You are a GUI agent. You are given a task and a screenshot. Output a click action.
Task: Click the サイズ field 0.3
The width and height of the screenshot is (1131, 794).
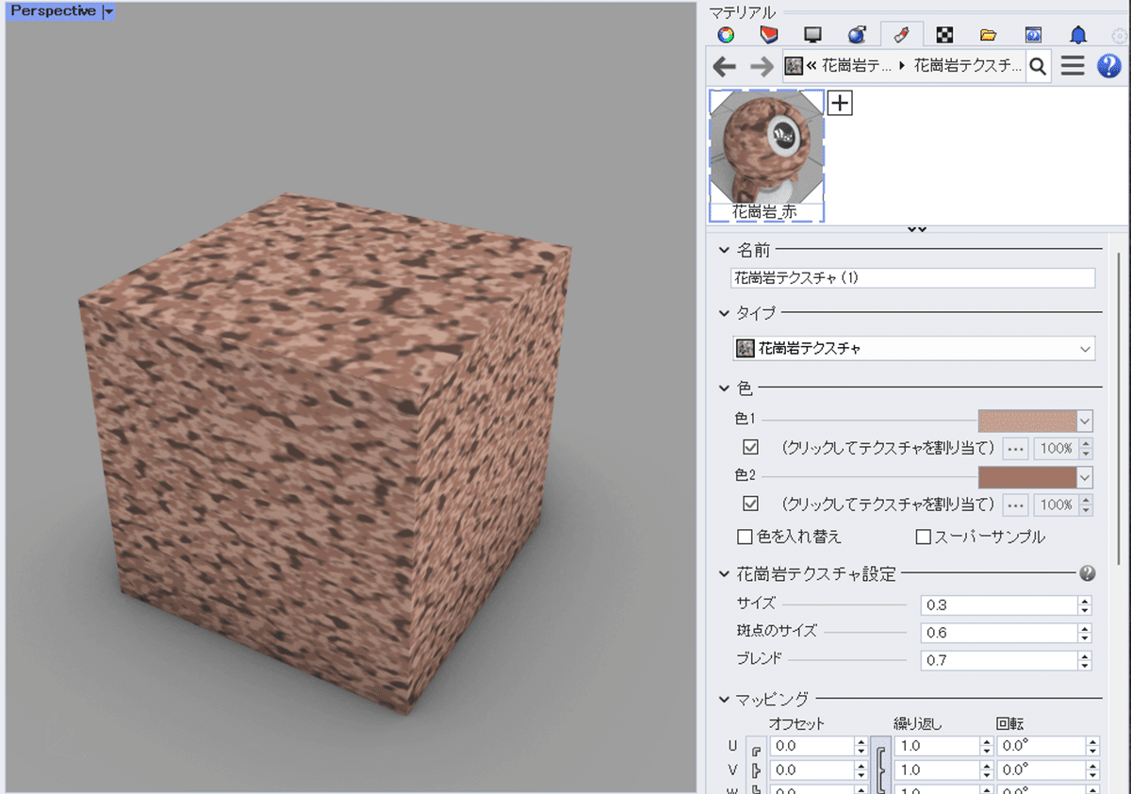point(999,605)
